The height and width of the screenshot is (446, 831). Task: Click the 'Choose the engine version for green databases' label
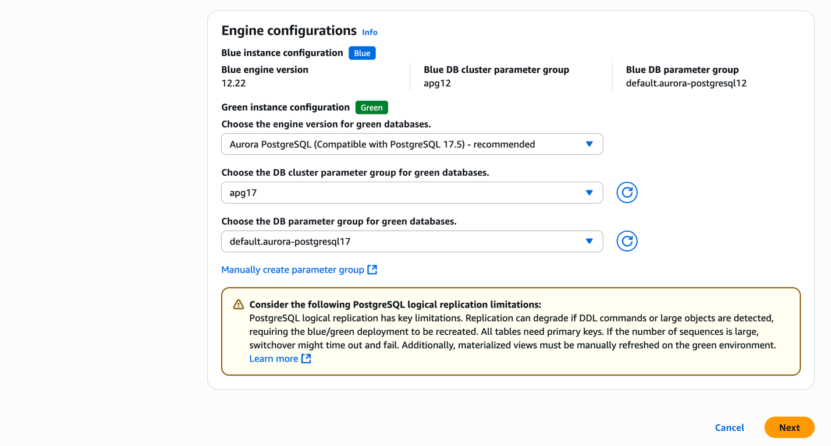(326, 124)
